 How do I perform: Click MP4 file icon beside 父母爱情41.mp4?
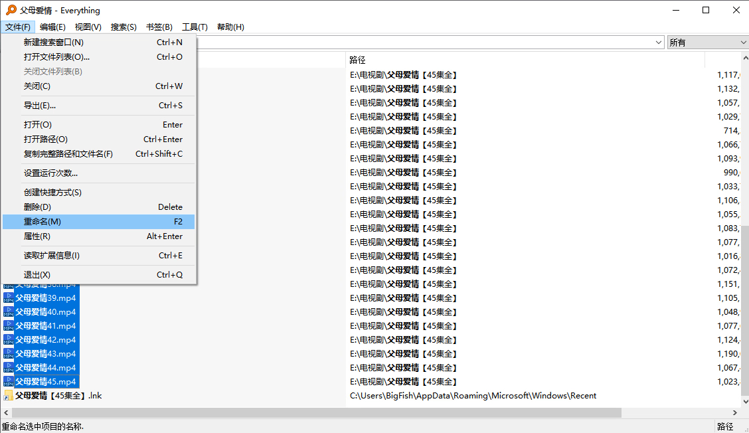tap(8, 325)
